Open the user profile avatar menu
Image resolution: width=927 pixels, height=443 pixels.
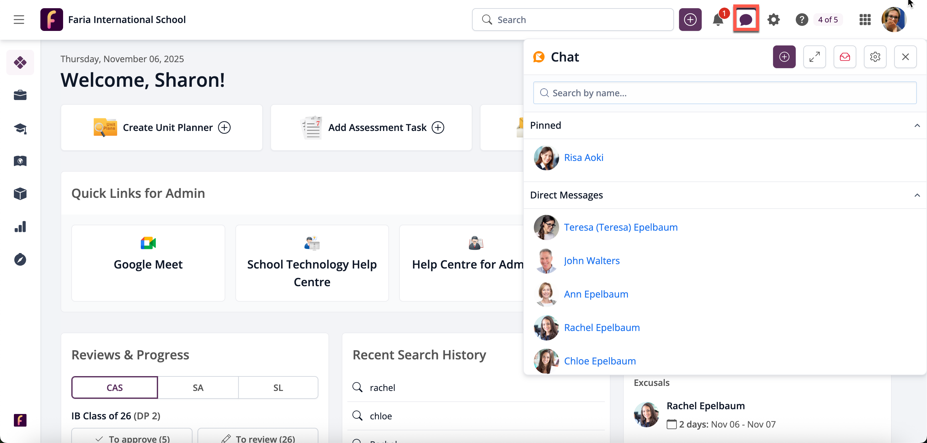[x=894, y=20]
